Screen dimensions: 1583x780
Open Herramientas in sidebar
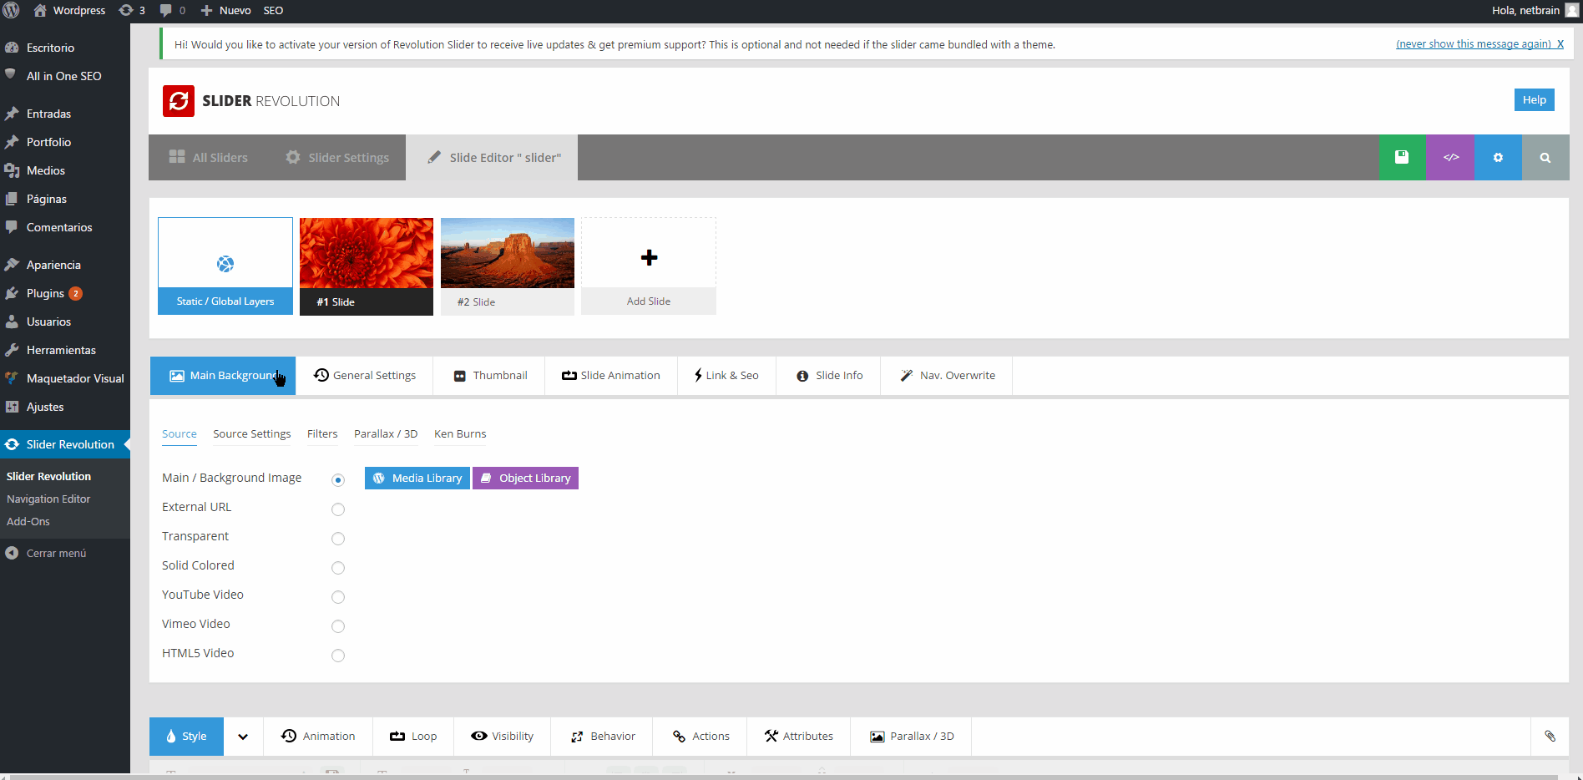pyautogui.click(x=61, y=350)
